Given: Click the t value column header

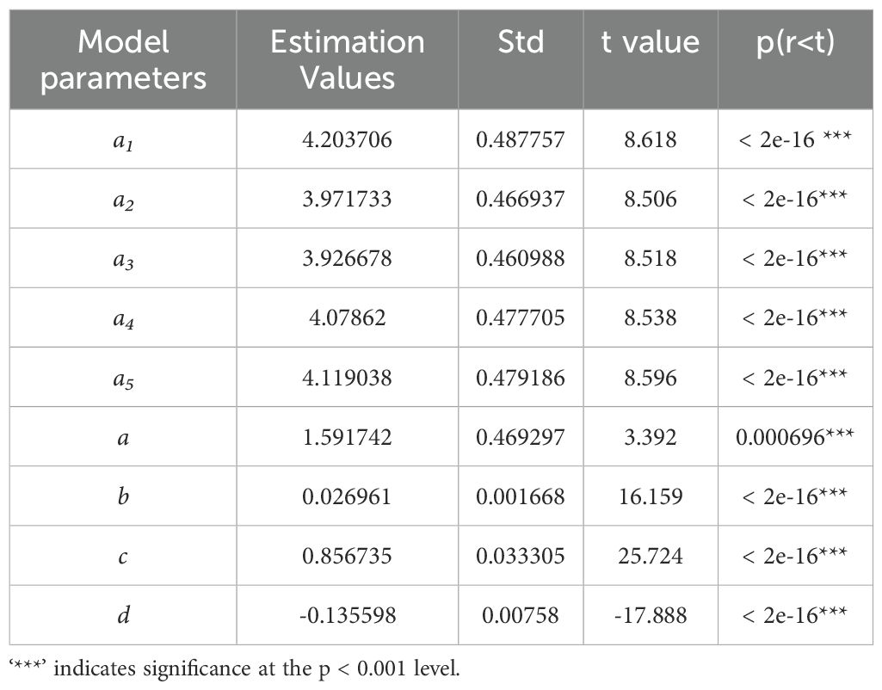Looking at the screenshot, I should click(651, 42).
